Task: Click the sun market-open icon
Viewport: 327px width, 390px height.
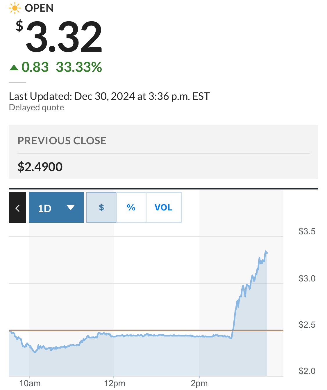Action: (x=15, y=8)
